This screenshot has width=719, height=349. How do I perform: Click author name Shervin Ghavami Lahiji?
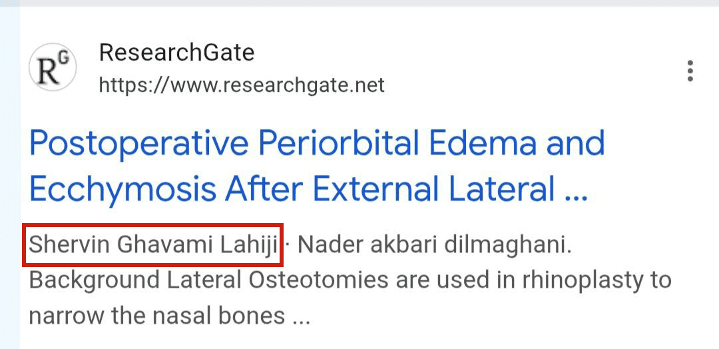[153, 244]
